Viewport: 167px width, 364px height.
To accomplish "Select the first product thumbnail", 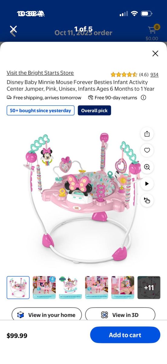I will point(18,288).
